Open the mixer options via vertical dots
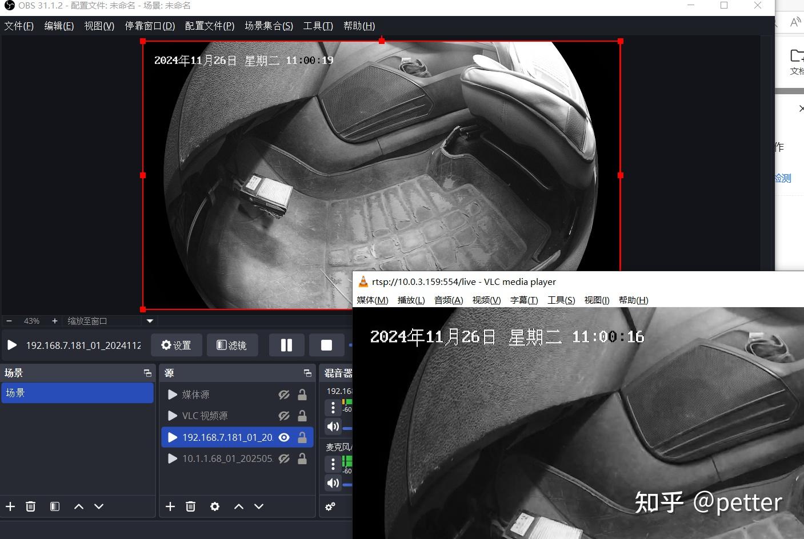804x539 pixels. pyautogui.click(x=333, y=407)
